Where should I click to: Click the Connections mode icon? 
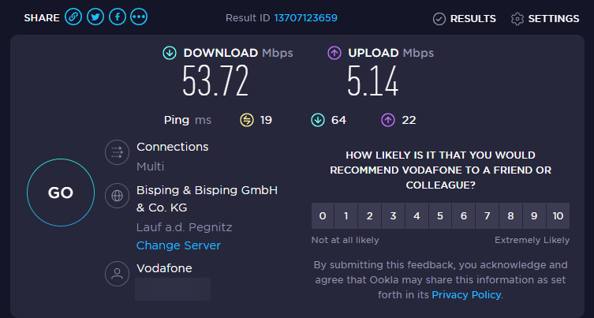(117, 152)
